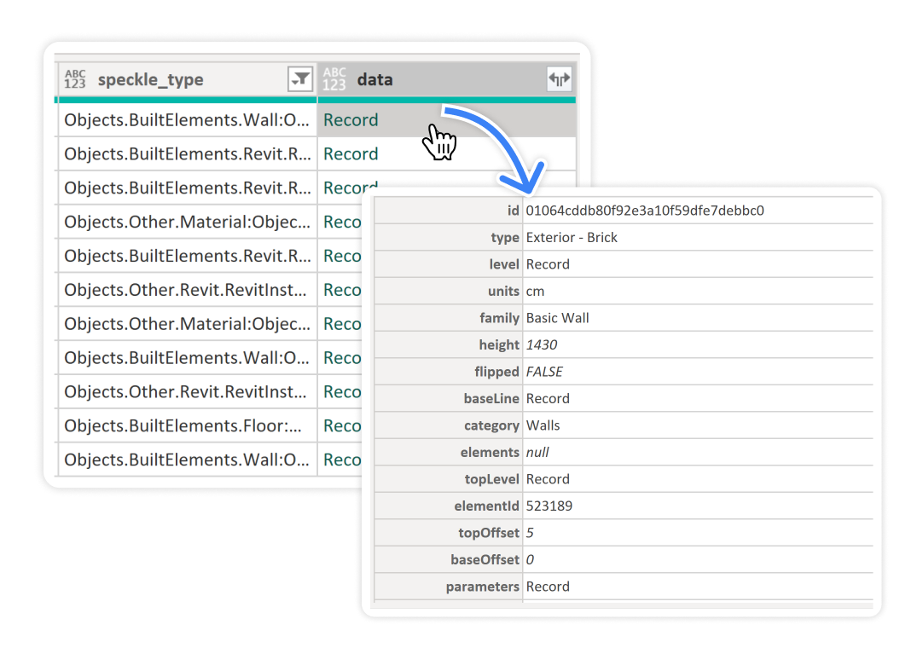Click the flipped field label

click(x=496, y=372)
